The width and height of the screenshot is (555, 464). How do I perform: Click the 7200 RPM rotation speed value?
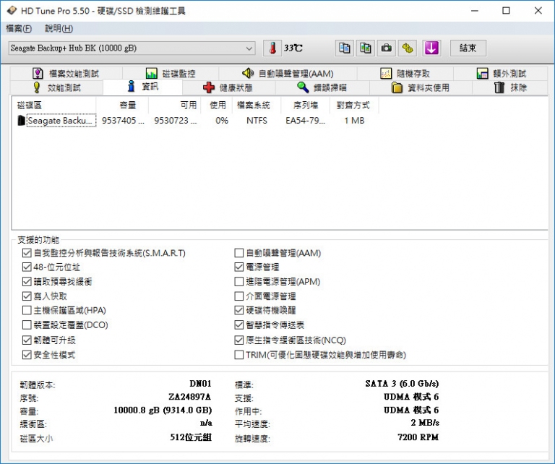coord(418,437)
